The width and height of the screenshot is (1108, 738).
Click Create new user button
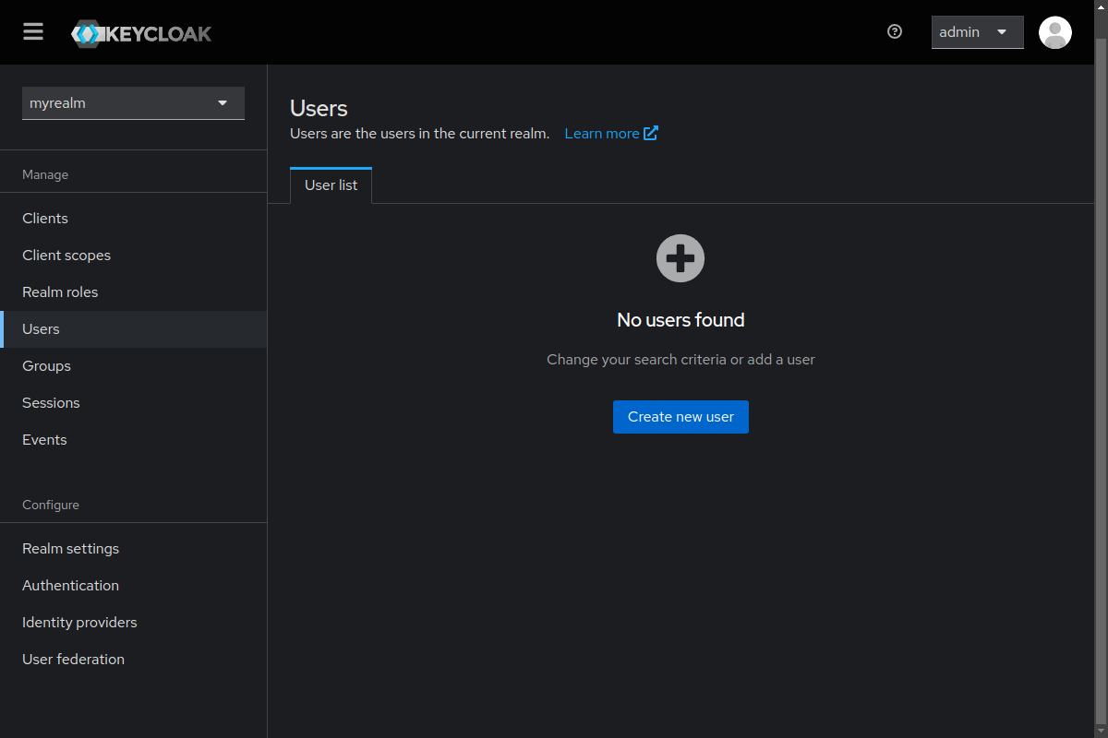point(680,417)
